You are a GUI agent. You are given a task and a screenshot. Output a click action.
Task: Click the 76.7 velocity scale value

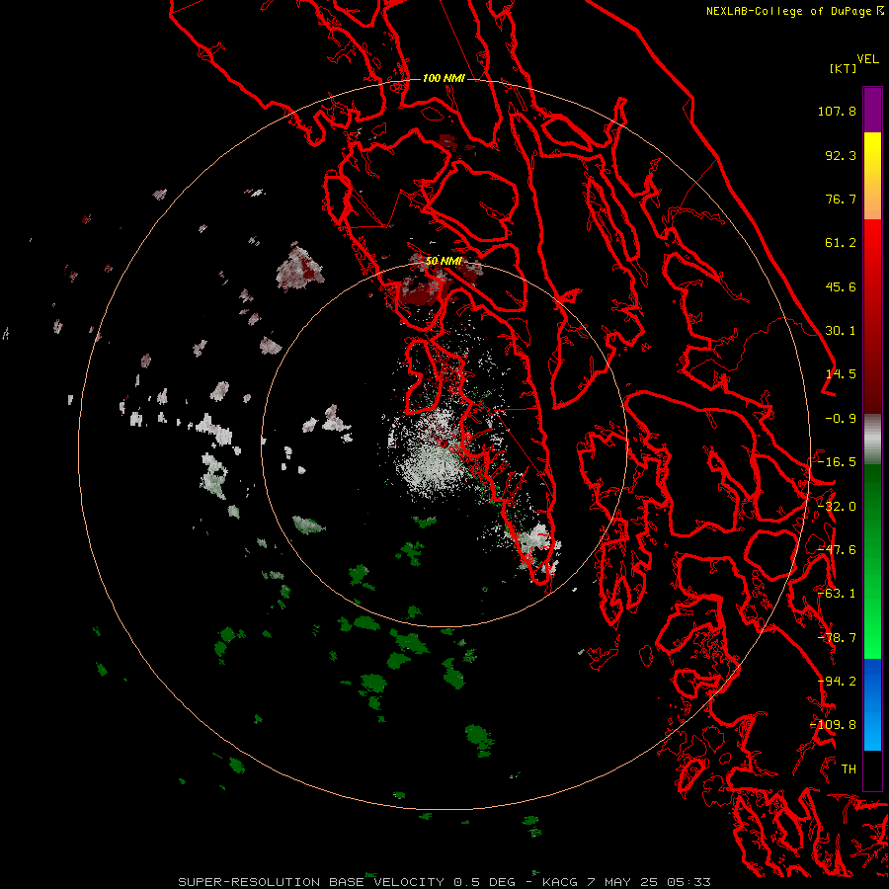pos(841,199)
